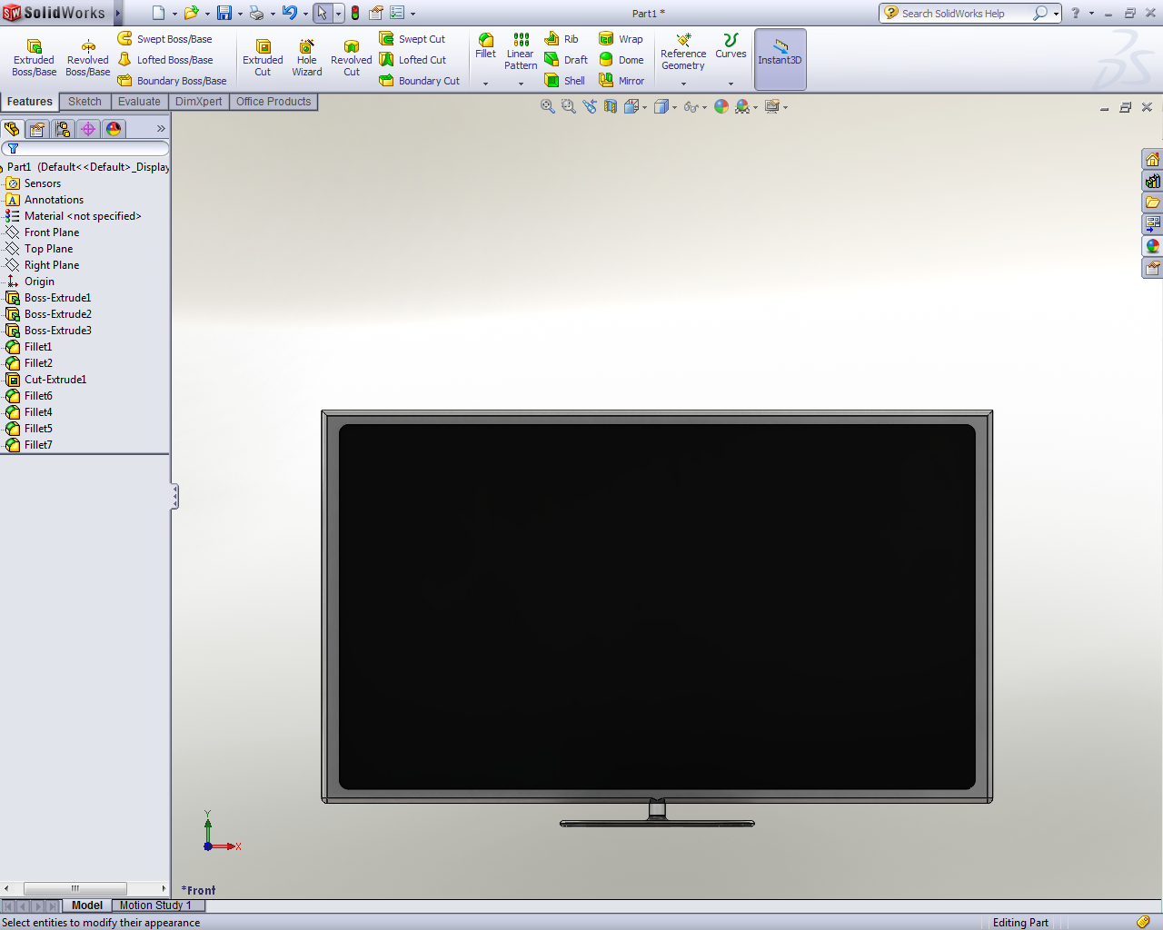Image resolution: width=1163 pixels, height=930 pixels.
Task: Click the Previous View icon
Action: 590,106
